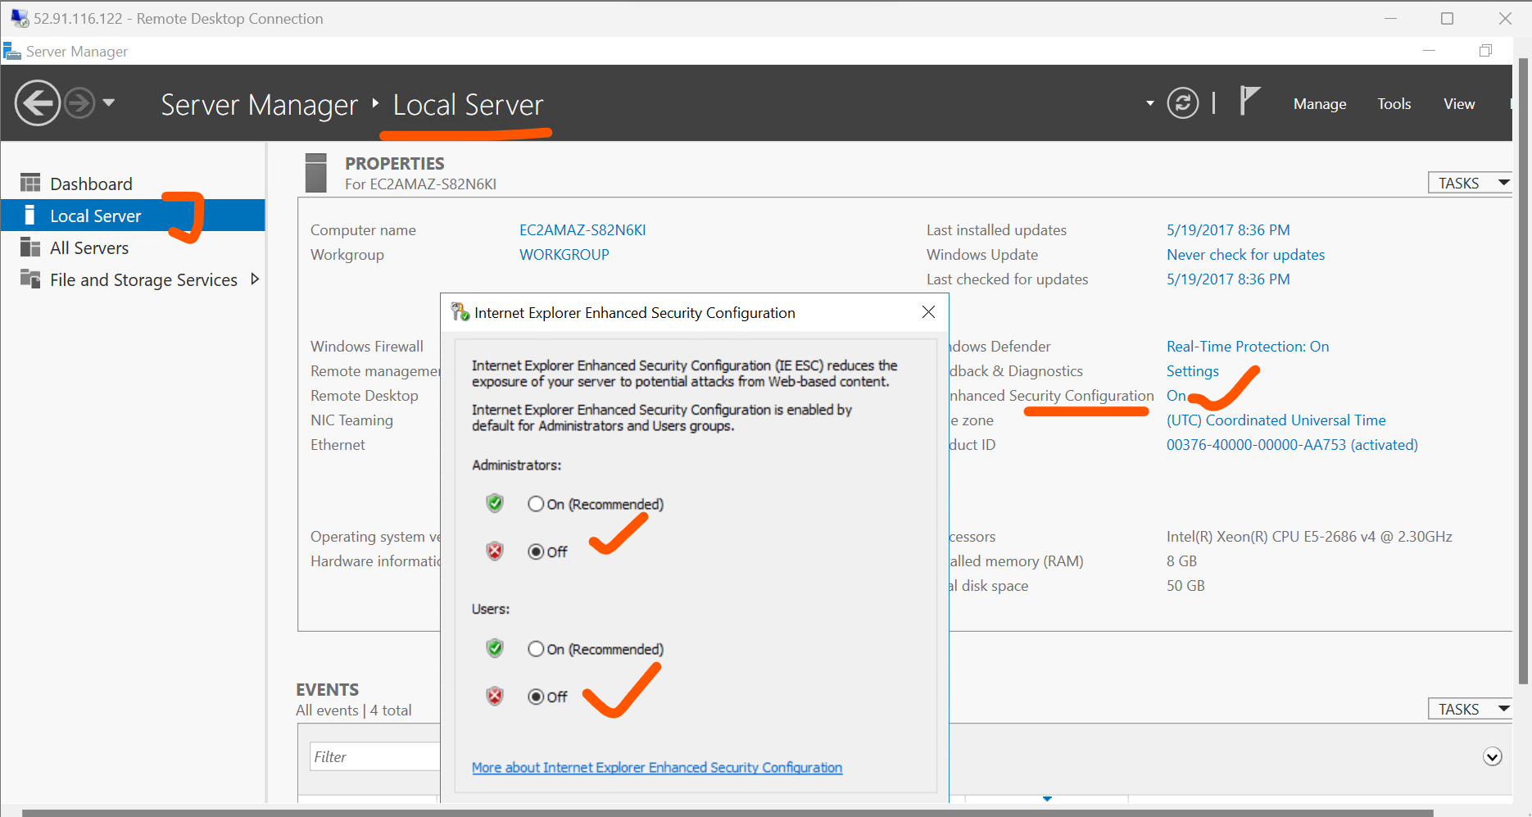
Task: Open More about Internet Explorer Enhanced Security Configuration
Action: (657, 768)
